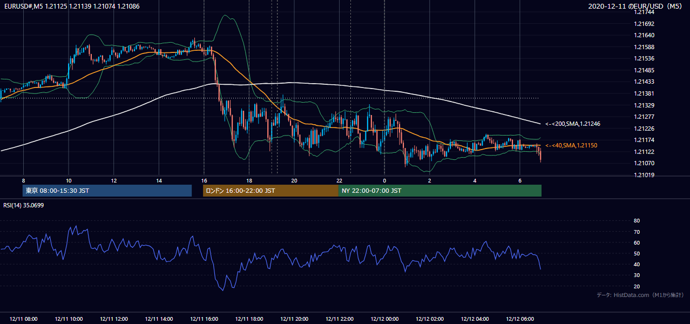Click price level 1.21070 on the axis
This screenshot has height=324, width=690.
pyautogui.click(x=645, y=163)
